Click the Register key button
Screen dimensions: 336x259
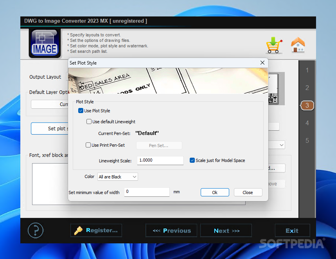point(96,230)
